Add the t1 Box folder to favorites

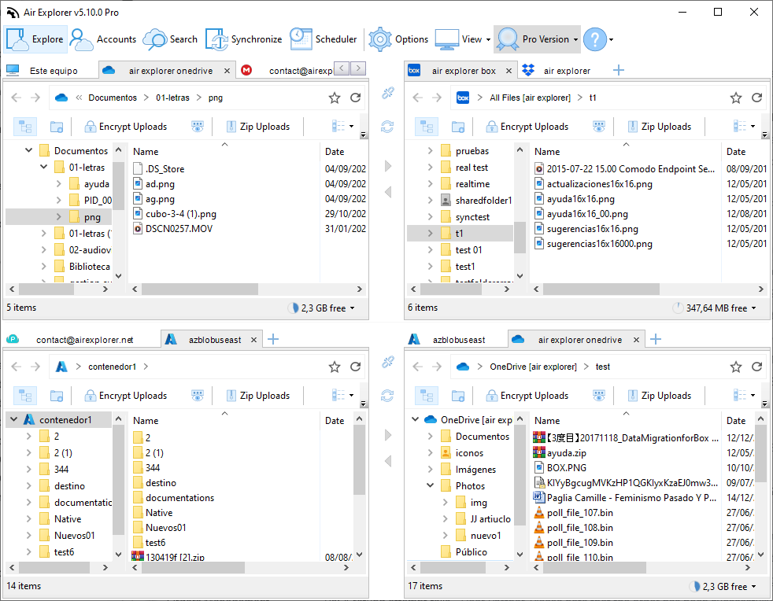pyautogui.click(x=735, y=98)
